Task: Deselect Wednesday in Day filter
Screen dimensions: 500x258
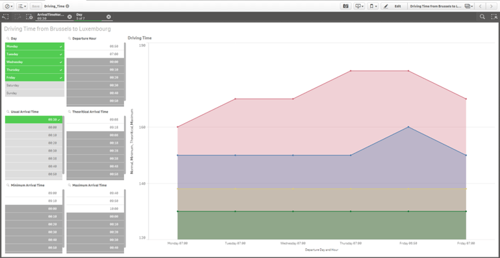Action: pyautogui.click(x=35, y=62)
